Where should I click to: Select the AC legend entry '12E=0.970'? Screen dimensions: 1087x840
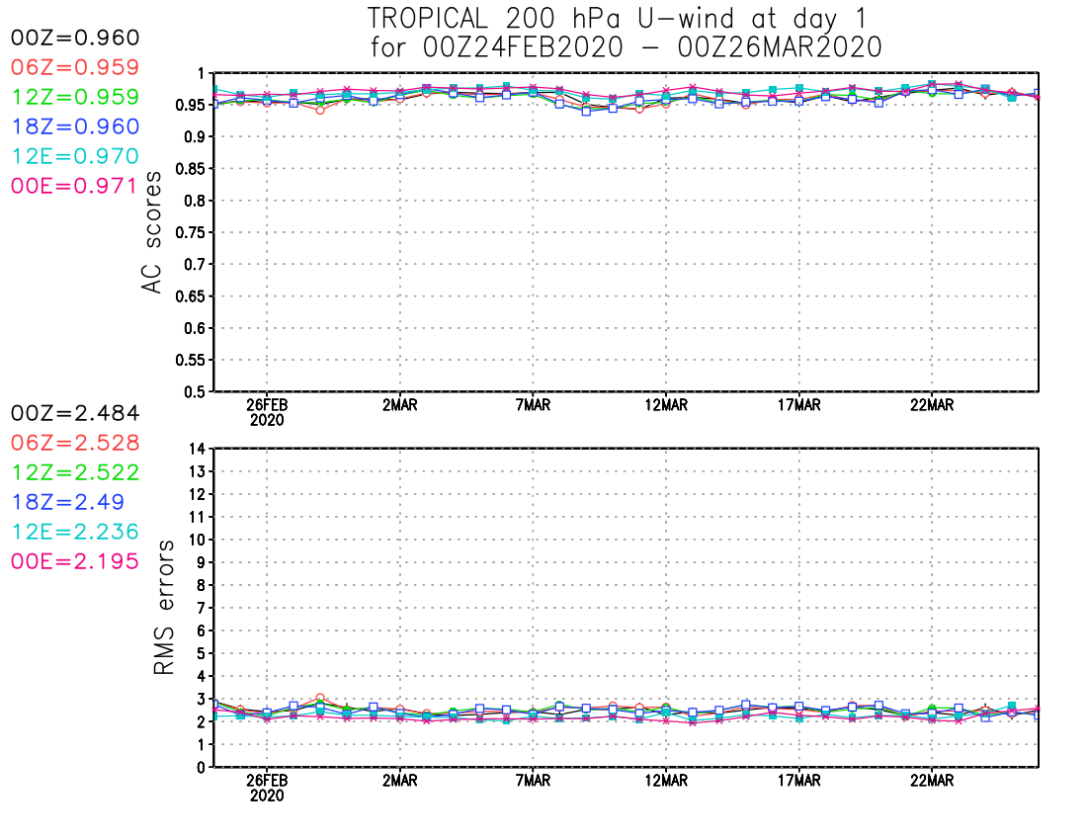(75, 156)
